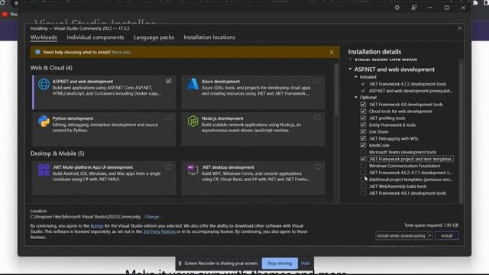The image size is (489, 275).
Task: Collapse the Included components group
Action: point(356,76)
